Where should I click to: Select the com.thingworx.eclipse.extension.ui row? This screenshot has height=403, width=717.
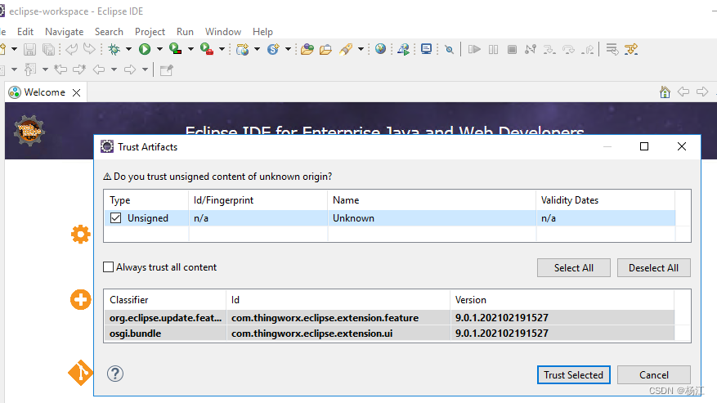tap(389, 333)
